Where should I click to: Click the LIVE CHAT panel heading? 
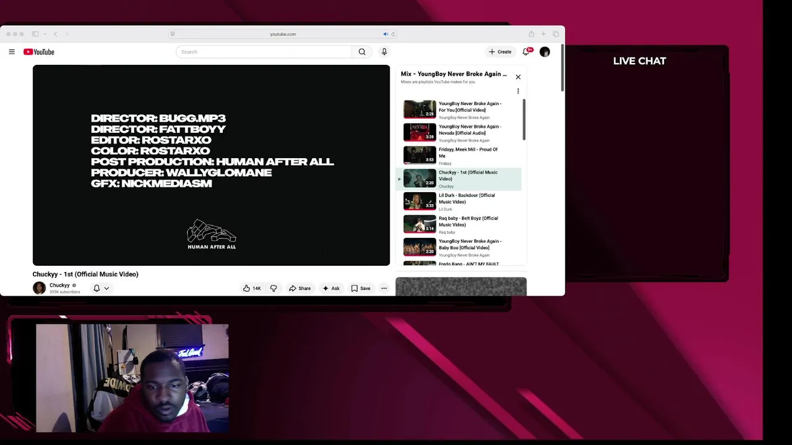point(639,61)
